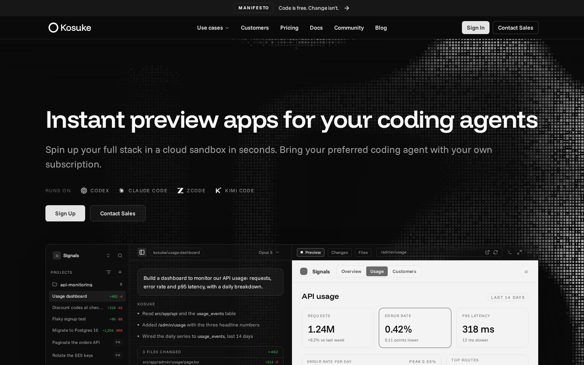Image resolution: width=584 pixels, height=365 pixels.
Task: Click the MANIFESTO badge
Action: coord(254,8)
